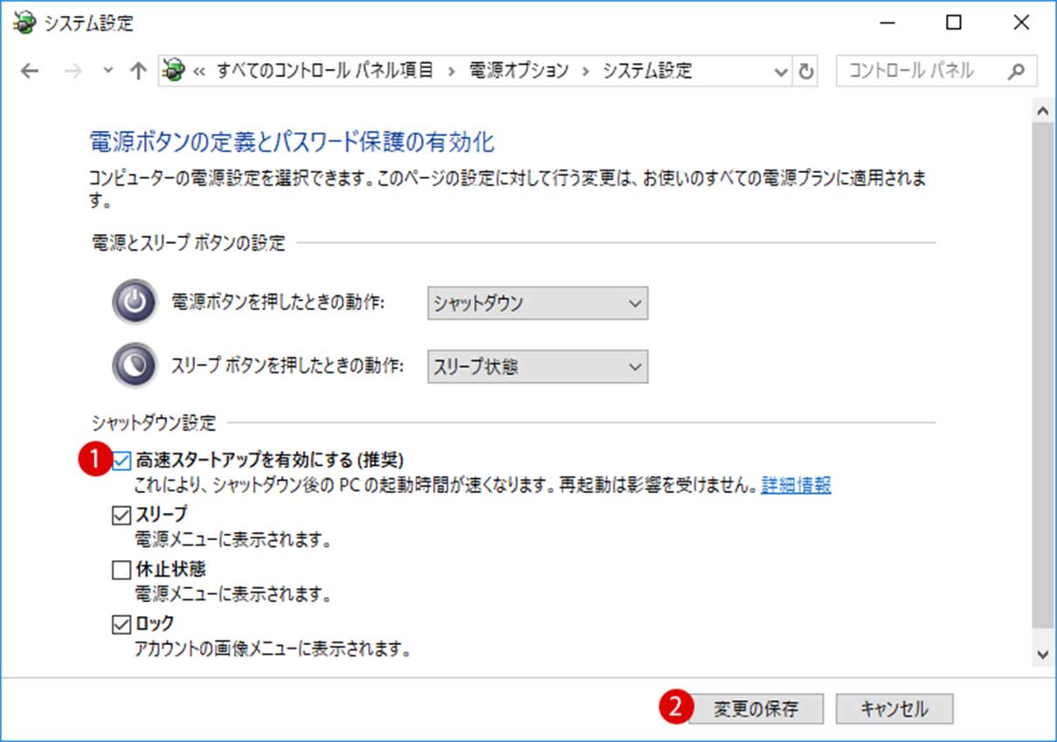Click the search magnifier icon

click(1016, 72)
